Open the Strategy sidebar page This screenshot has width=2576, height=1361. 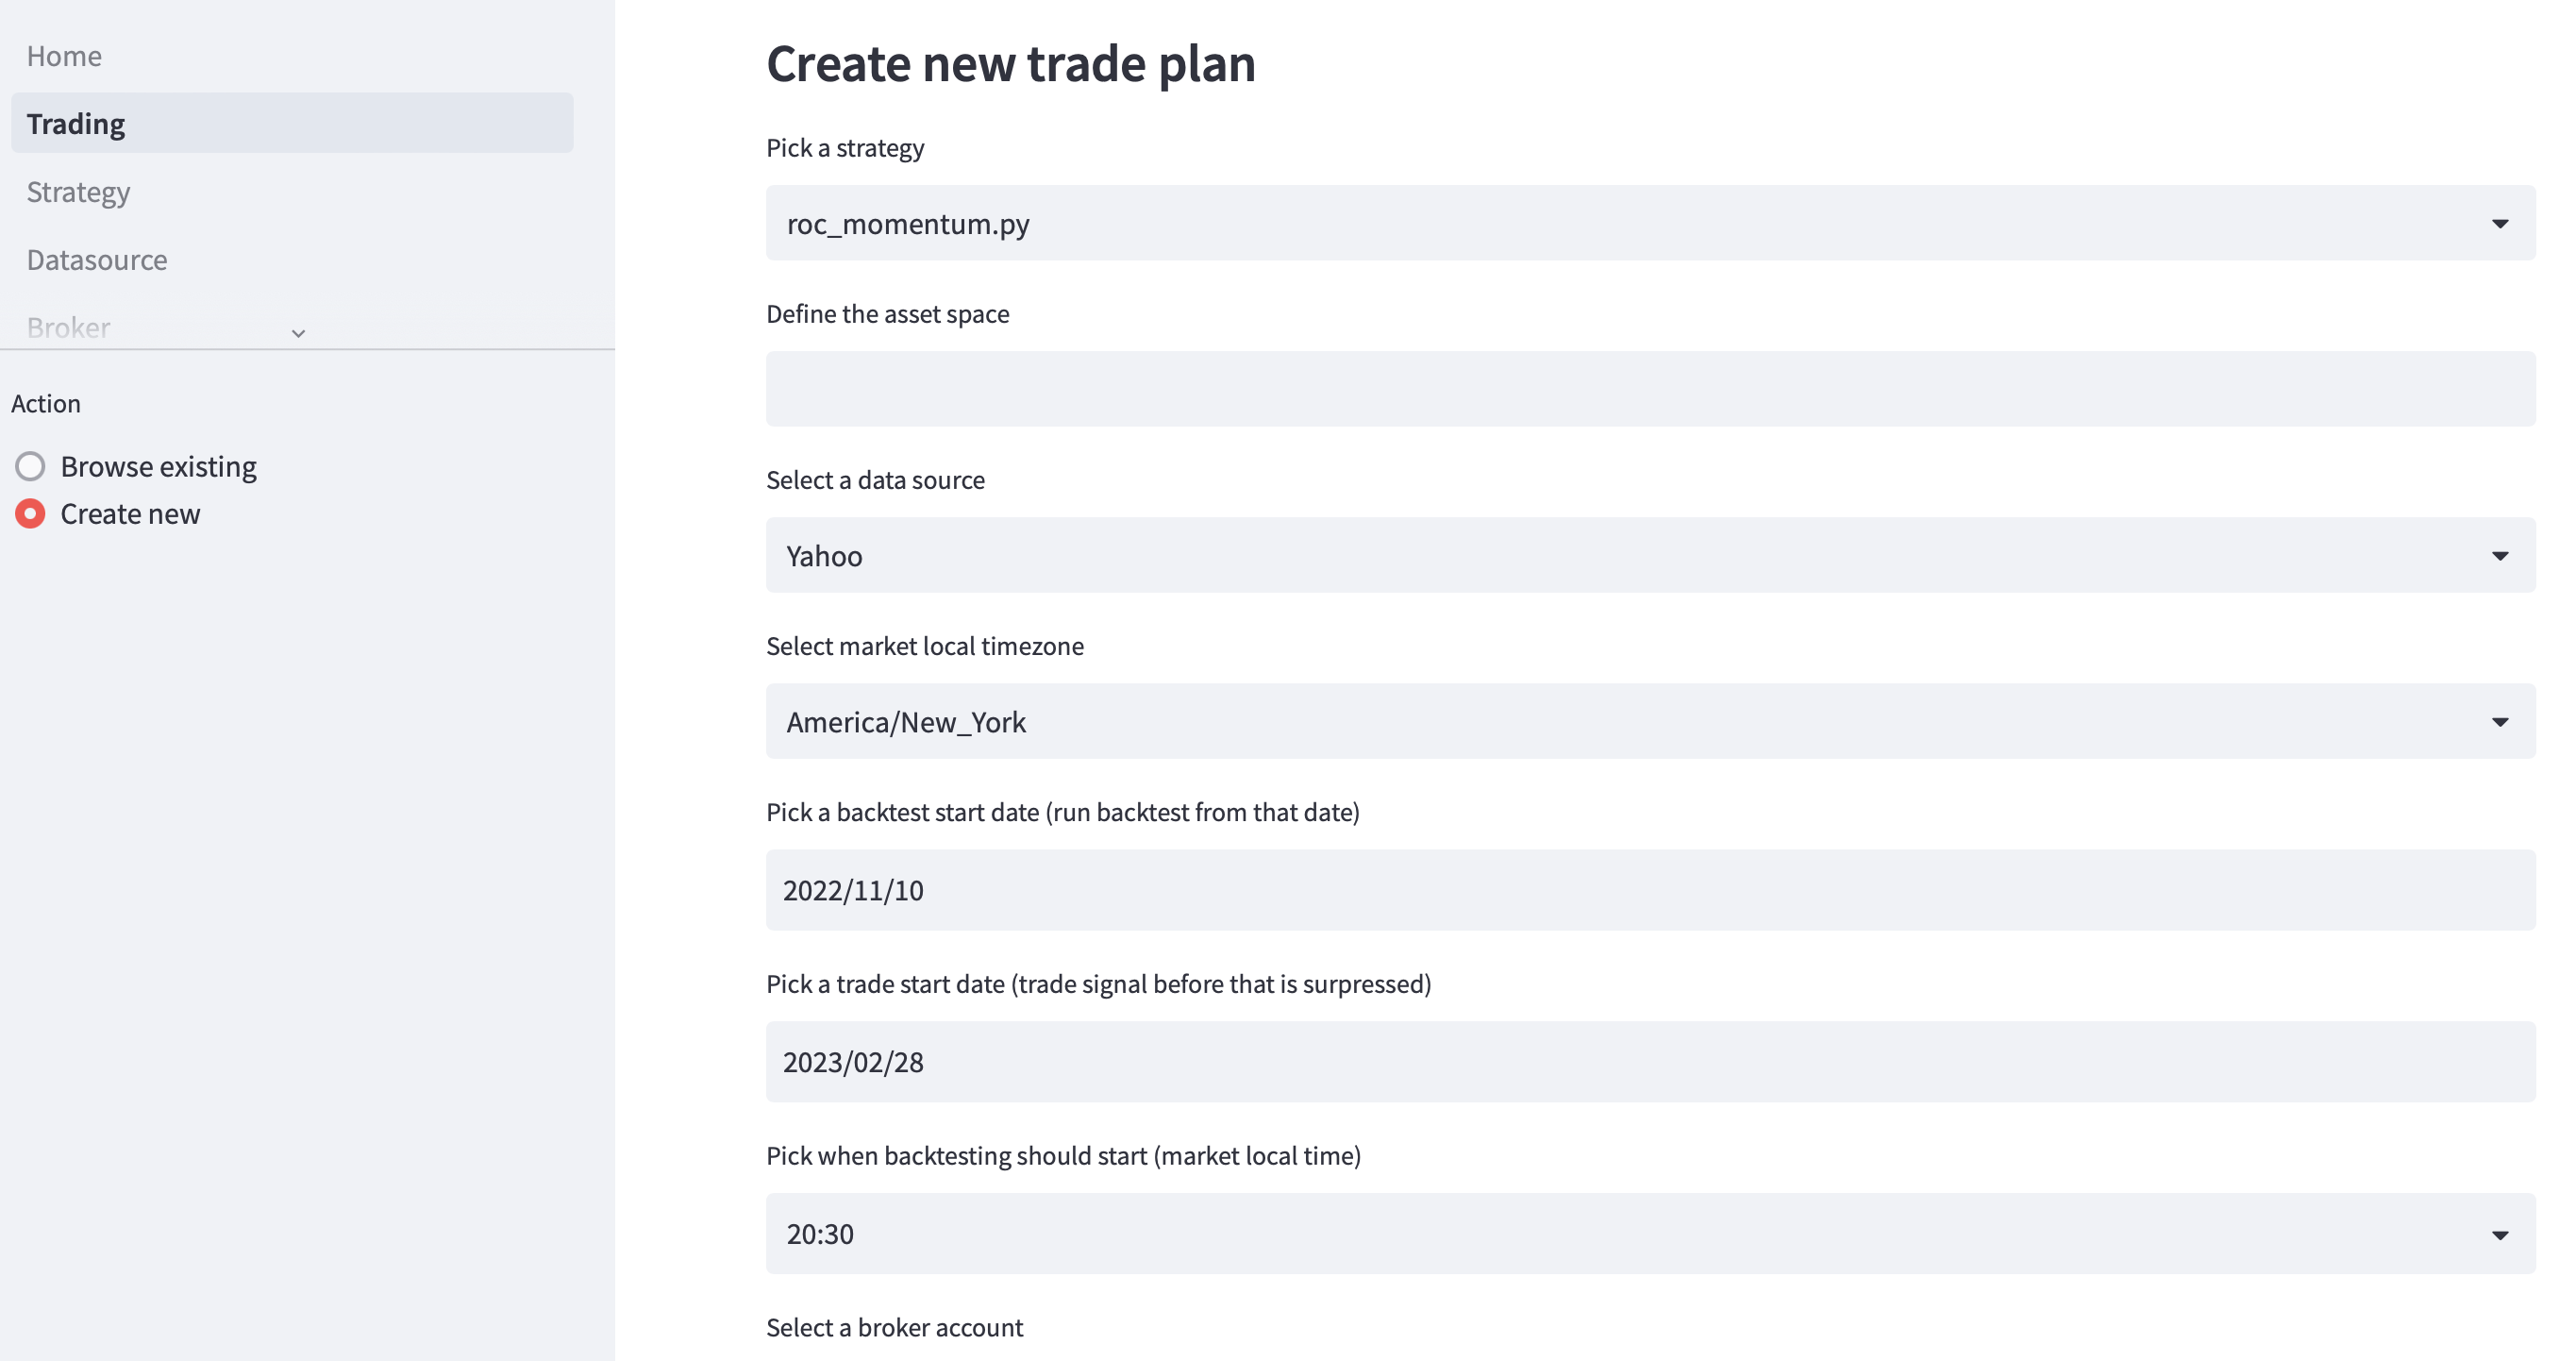[x=78, y=191]
